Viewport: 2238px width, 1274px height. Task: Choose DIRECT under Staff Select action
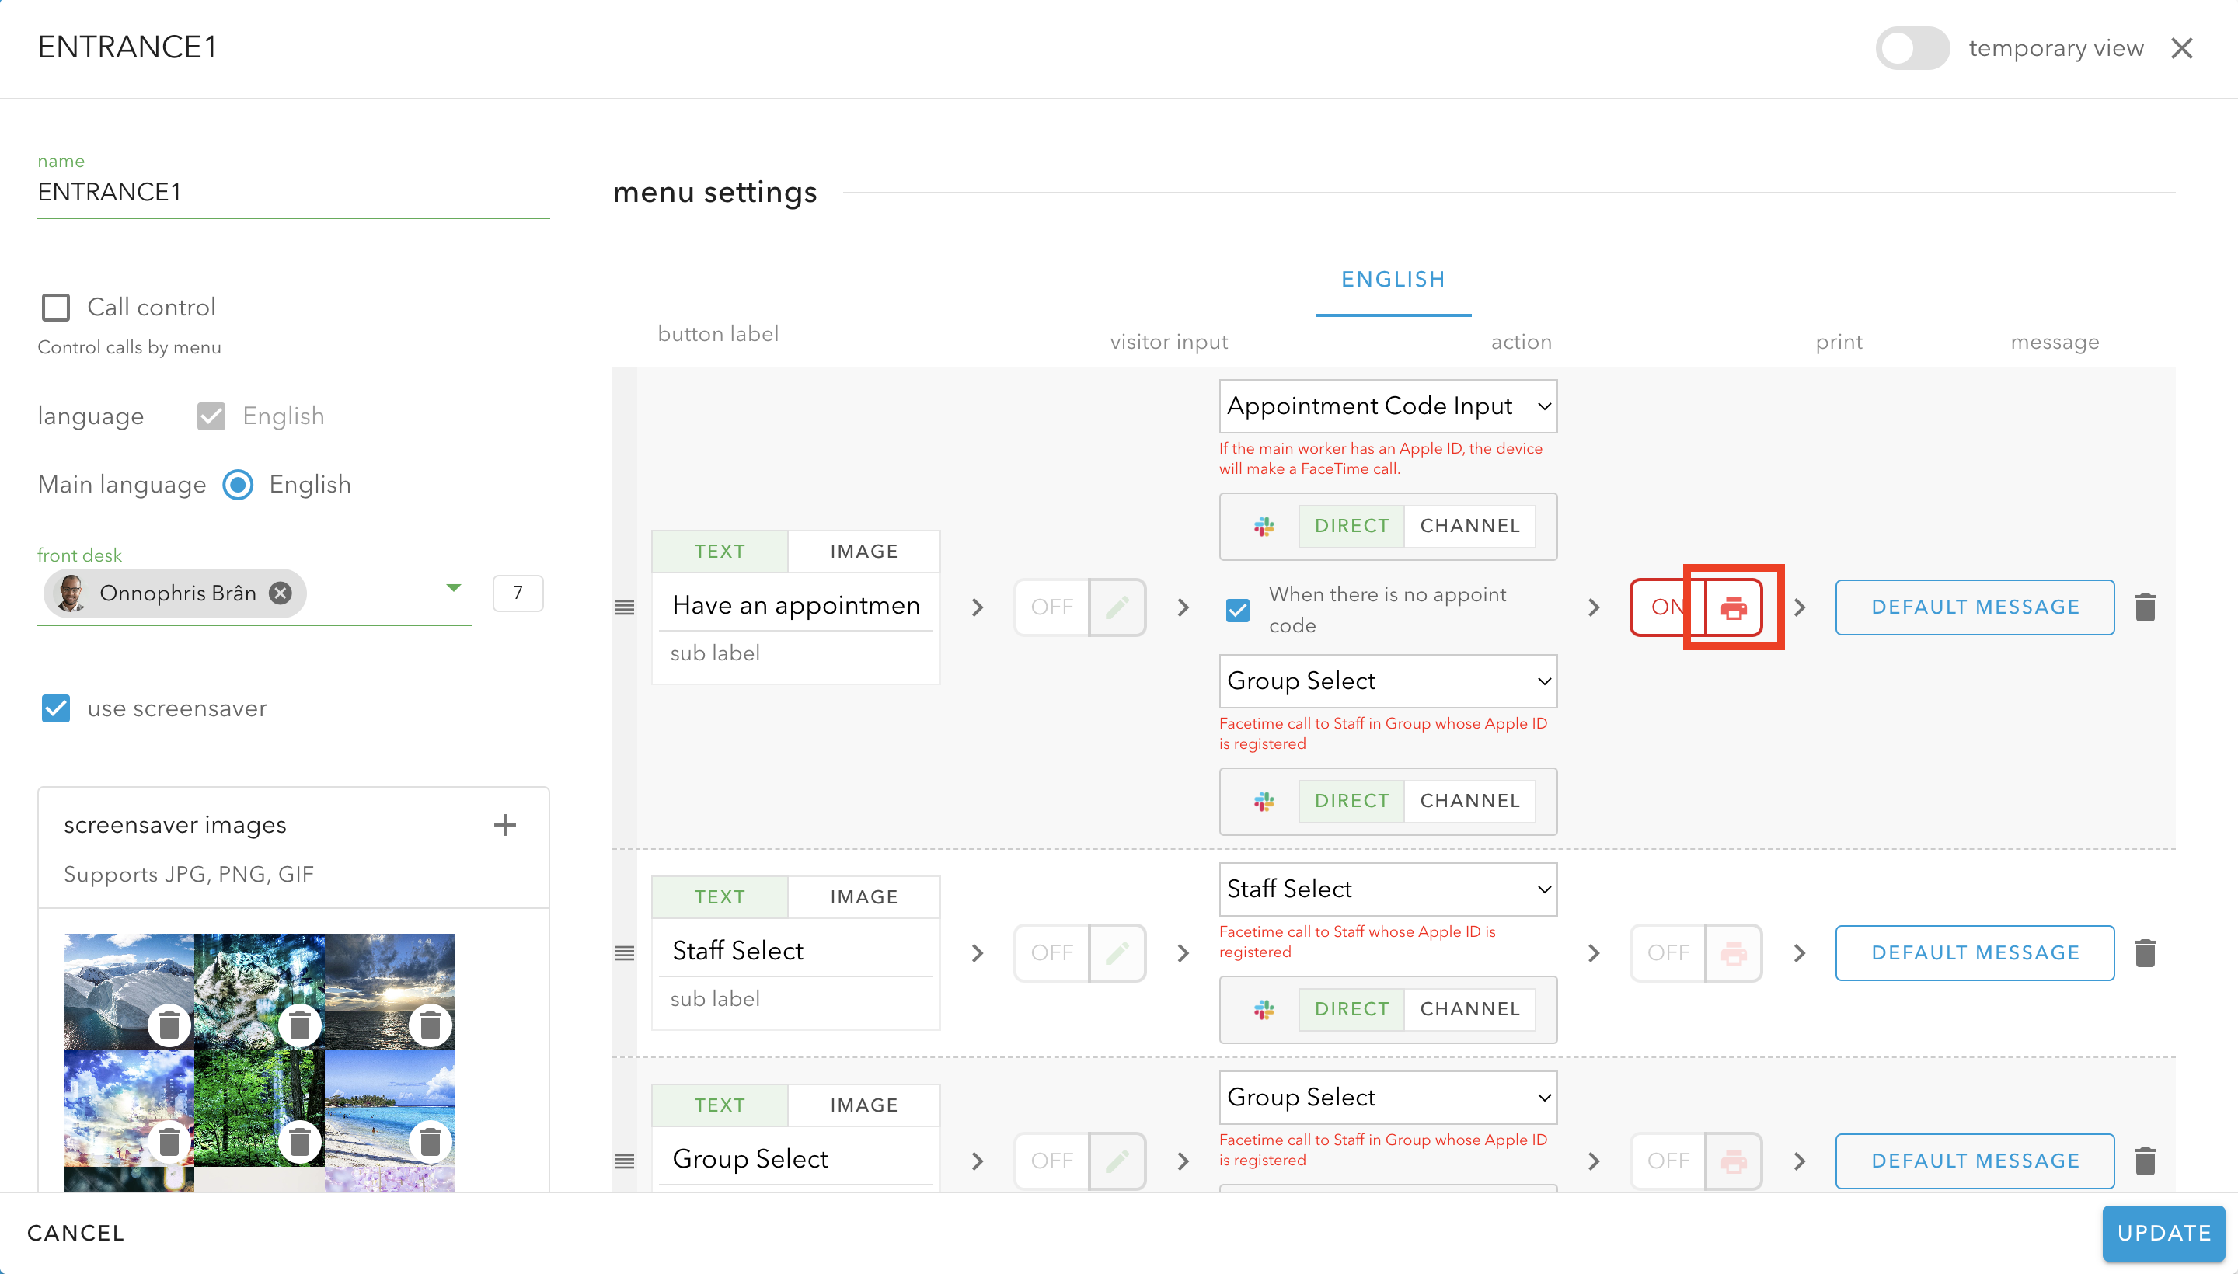[x=1351, y=1009]
